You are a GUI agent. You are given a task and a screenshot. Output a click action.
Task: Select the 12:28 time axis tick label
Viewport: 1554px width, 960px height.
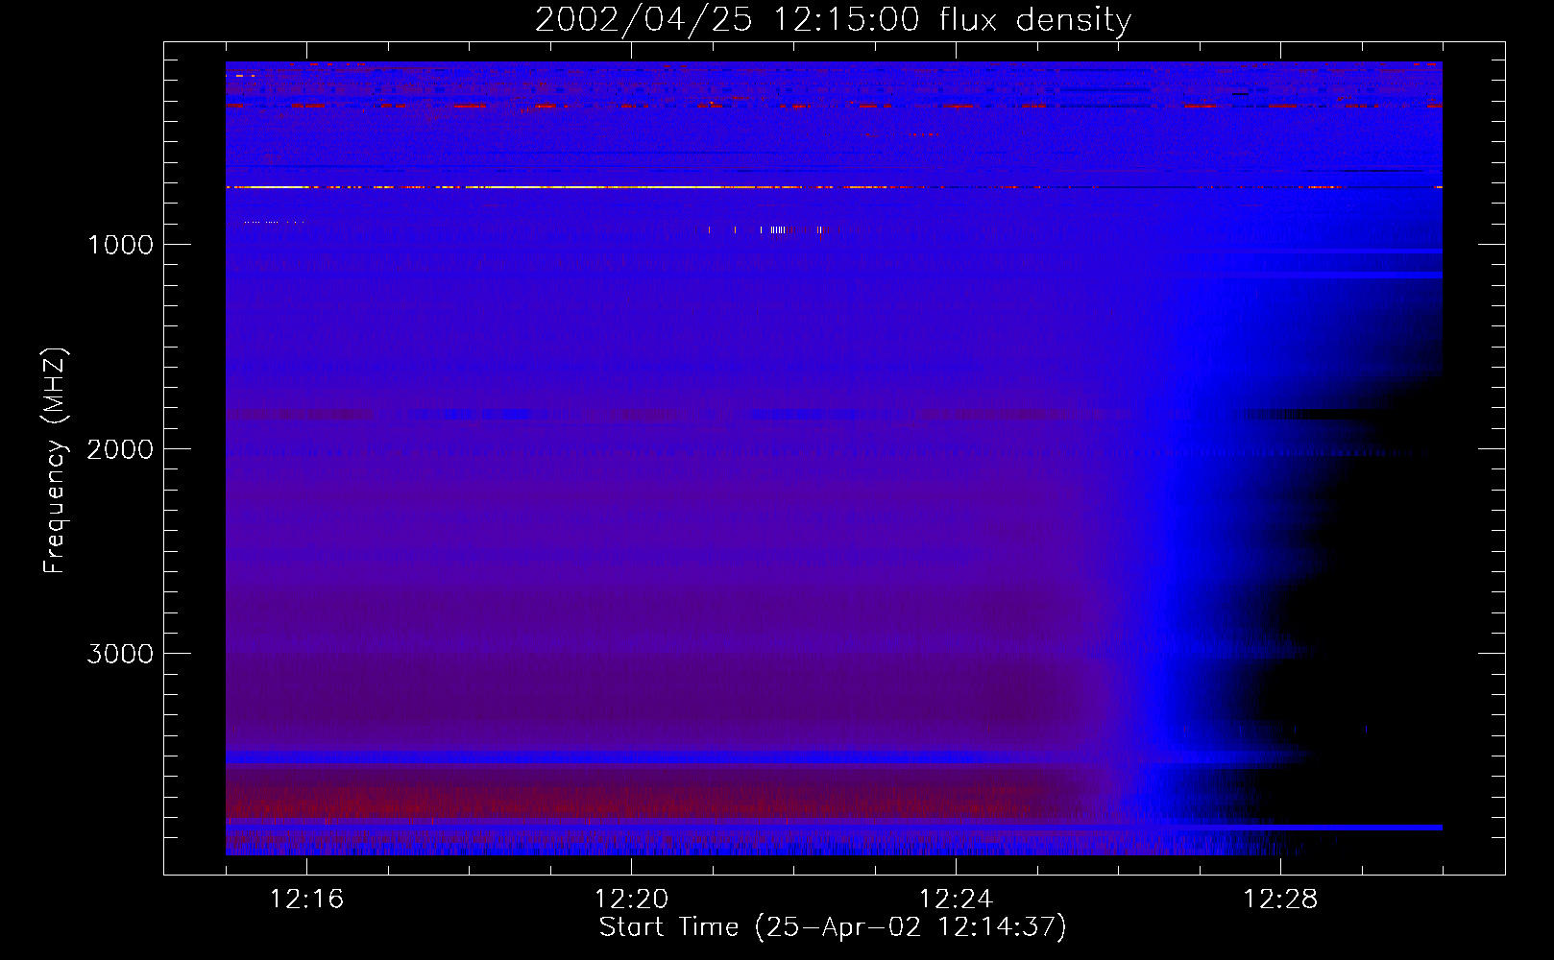tap(1281, 900)
